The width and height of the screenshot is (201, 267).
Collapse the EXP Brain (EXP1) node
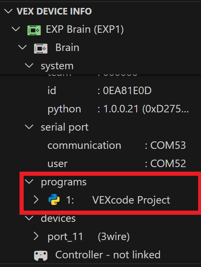coord(16,29)
